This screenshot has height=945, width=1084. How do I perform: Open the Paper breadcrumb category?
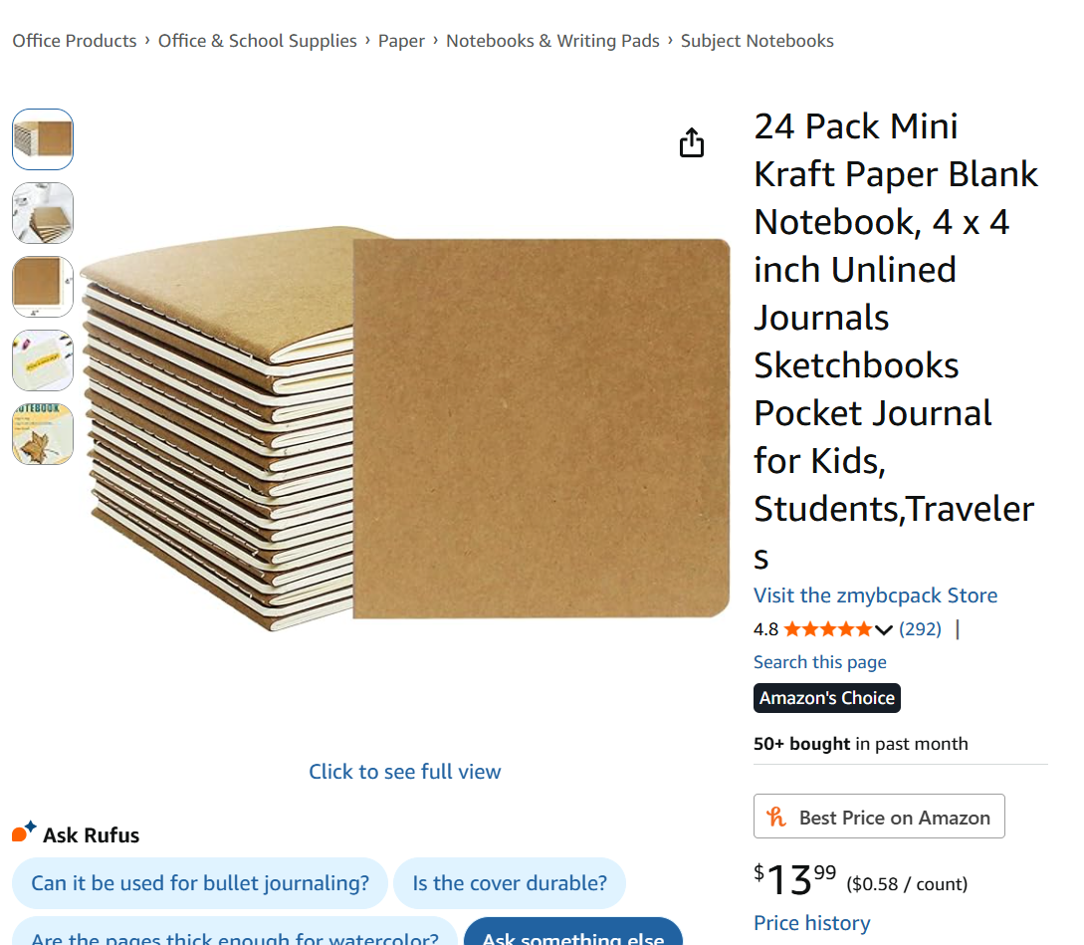click(x=401, y=41)
